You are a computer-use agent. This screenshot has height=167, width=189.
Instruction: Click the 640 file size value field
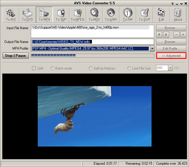(162, 68)
